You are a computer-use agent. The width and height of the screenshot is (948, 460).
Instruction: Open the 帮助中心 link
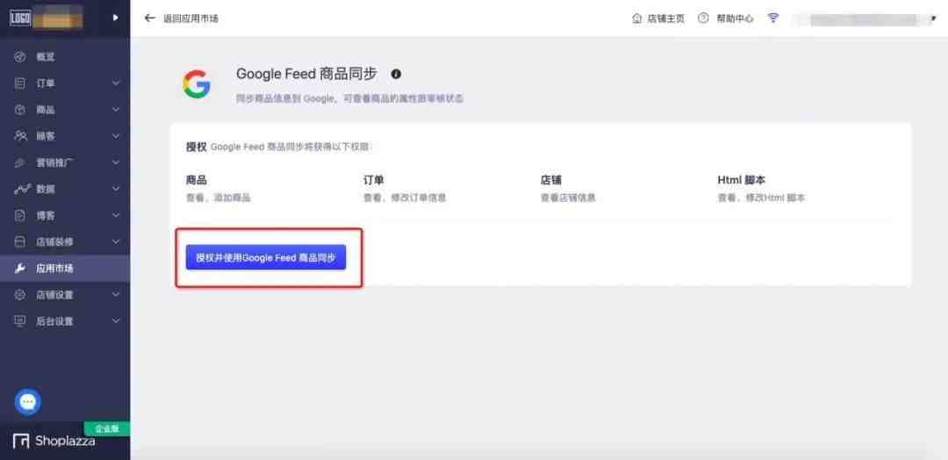coord(735,18)
